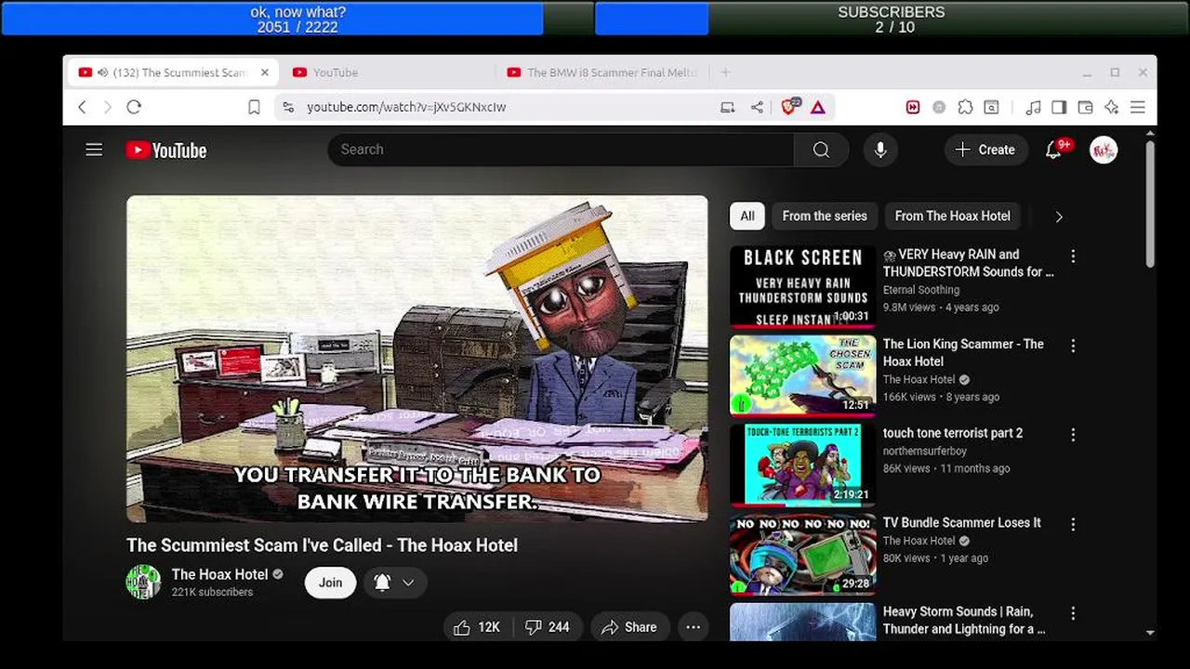This screenshot has height=669, width=1190.
Task: Bookmark this page
Action: coord(254,107)
